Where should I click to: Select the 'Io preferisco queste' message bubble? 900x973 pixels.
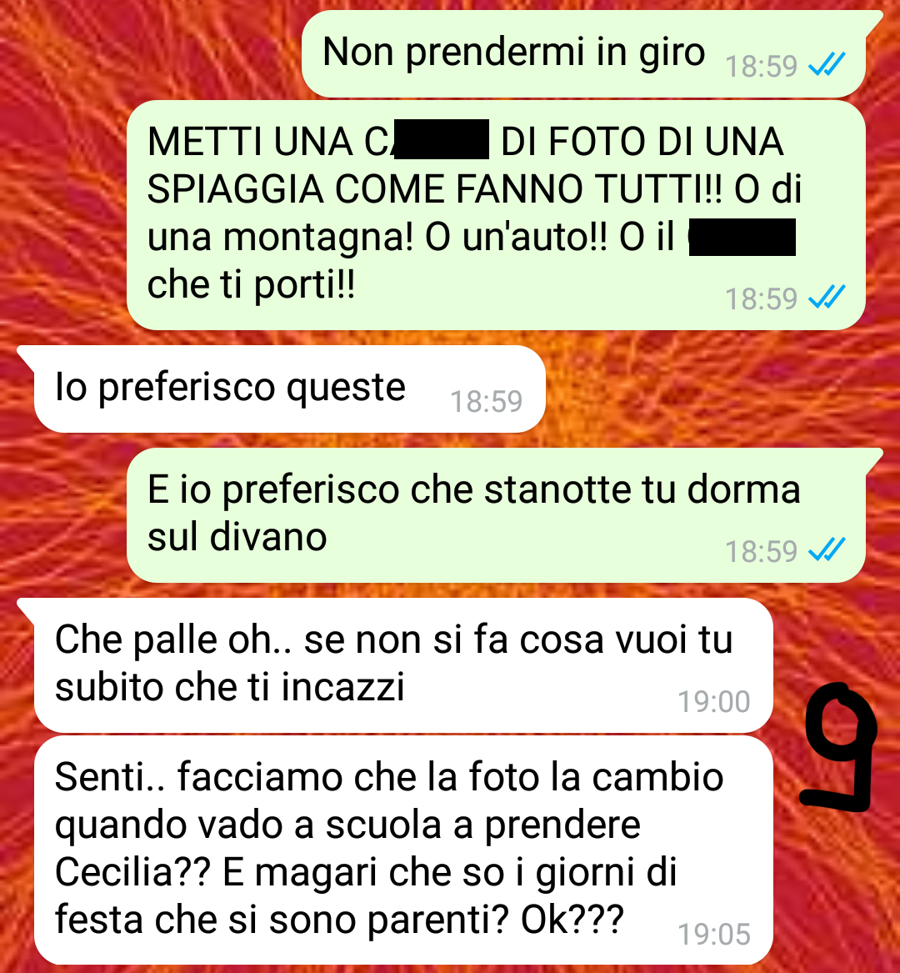pos(282,389)
